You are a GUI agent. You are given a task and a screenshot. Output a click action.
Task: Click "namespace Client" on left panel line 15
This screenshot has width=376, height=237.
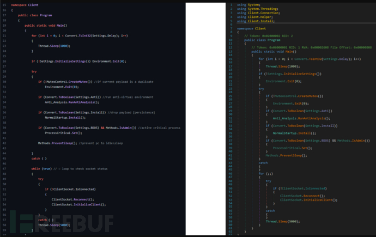point(25,5)
